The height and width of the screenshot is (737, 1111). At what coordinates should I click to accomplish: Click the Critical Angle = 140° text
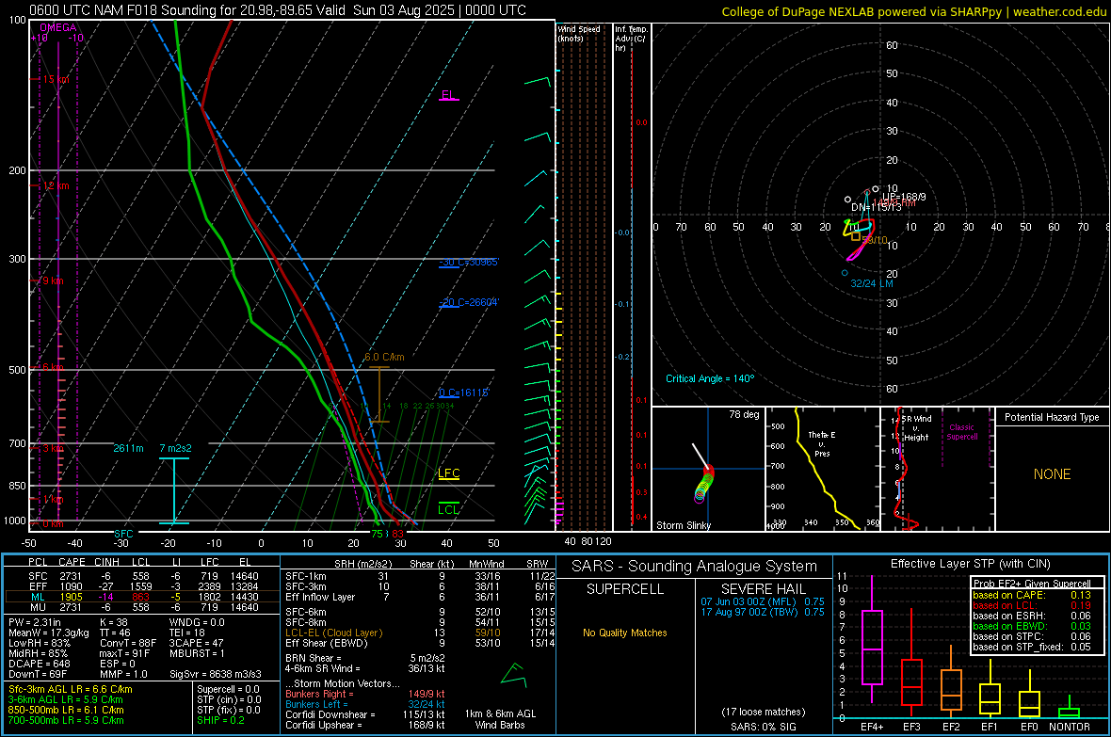point(710,378)
